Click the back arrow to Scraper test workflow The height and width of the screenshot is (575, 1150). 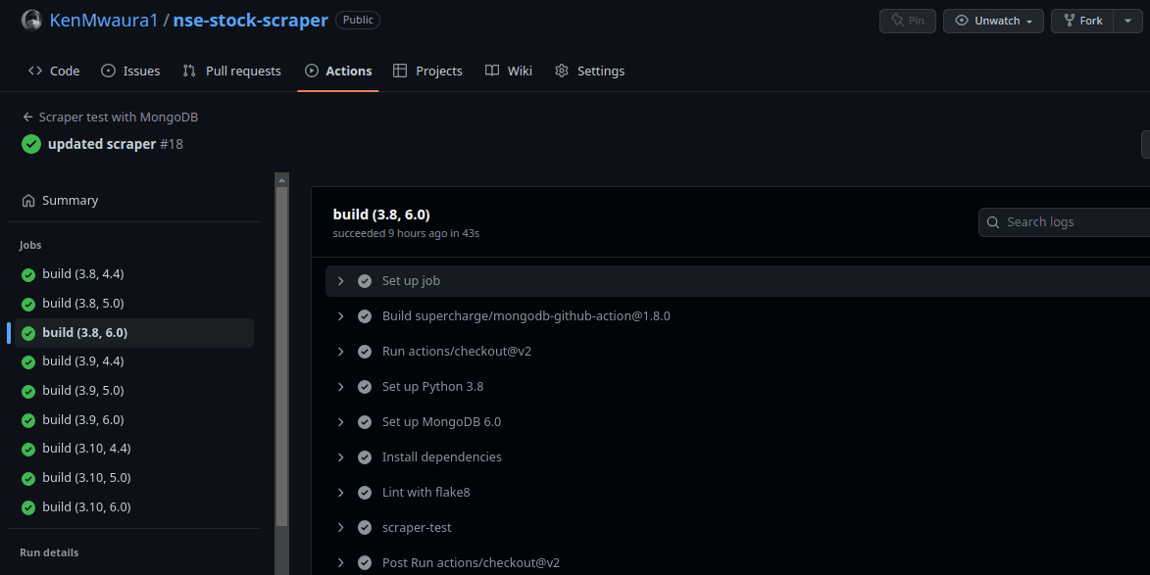pos(27,117)
